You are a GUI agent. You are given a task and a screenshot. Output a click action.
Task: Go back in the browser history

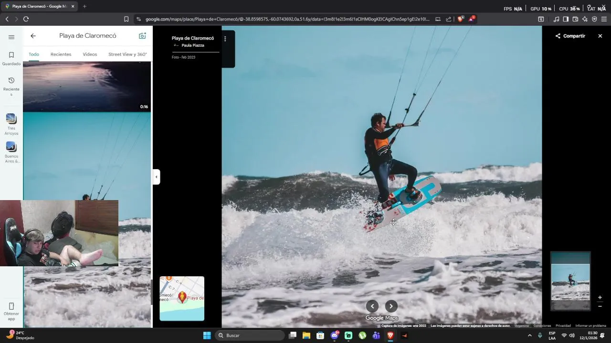pos(7,19)
